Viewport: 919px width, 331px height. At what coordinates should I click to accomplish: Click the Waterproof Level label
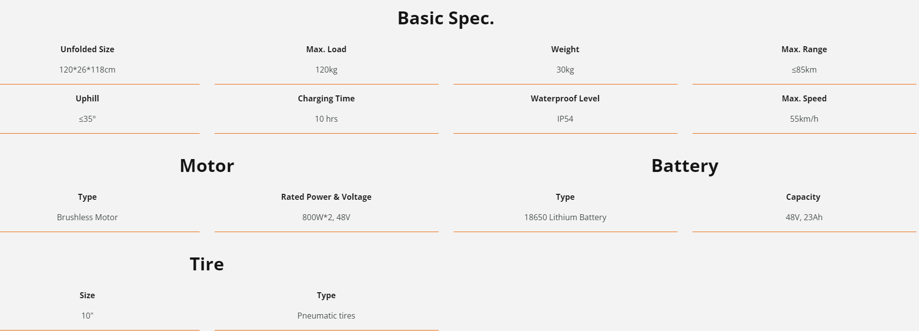[565, 98]
